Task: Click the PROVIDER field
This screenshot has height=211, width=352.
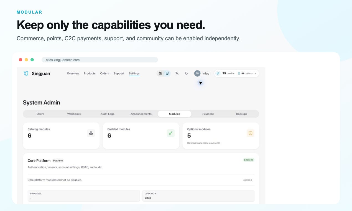Action: tap(84, 196)
